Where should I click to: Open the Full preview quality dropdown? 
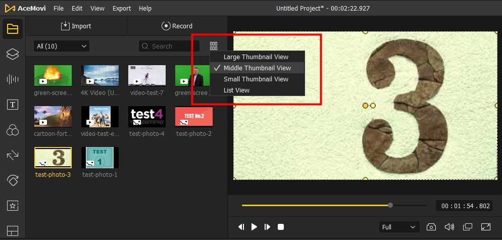399,227
